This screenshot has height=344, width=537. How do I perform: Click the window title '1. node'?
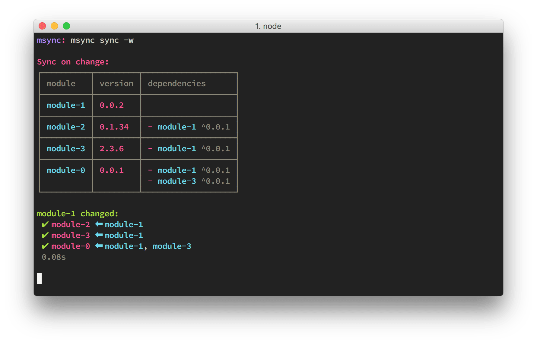tap(268, 26)
